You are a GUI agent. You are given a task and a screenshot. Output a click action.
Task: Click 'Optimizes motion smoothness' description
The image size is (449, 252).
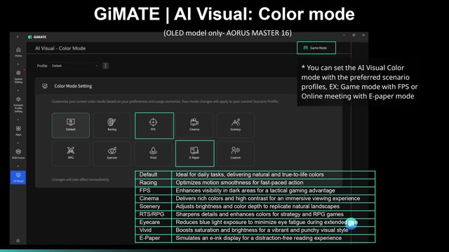[x=239, y=183]
